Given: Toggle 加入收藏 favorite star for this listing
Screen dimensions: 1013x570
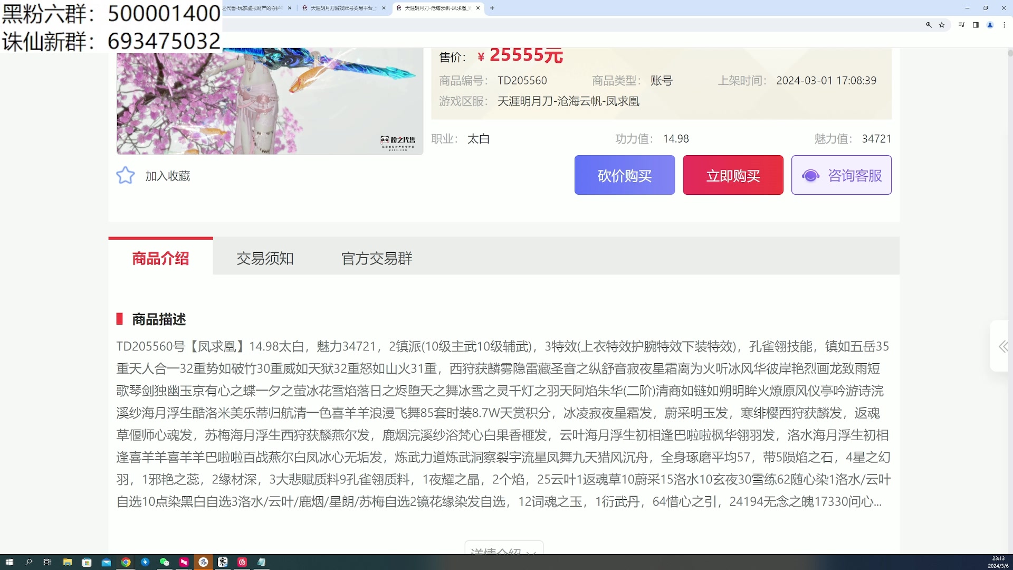Looking at the screenshot, I should pyautogui.click(x=126, y=175).
